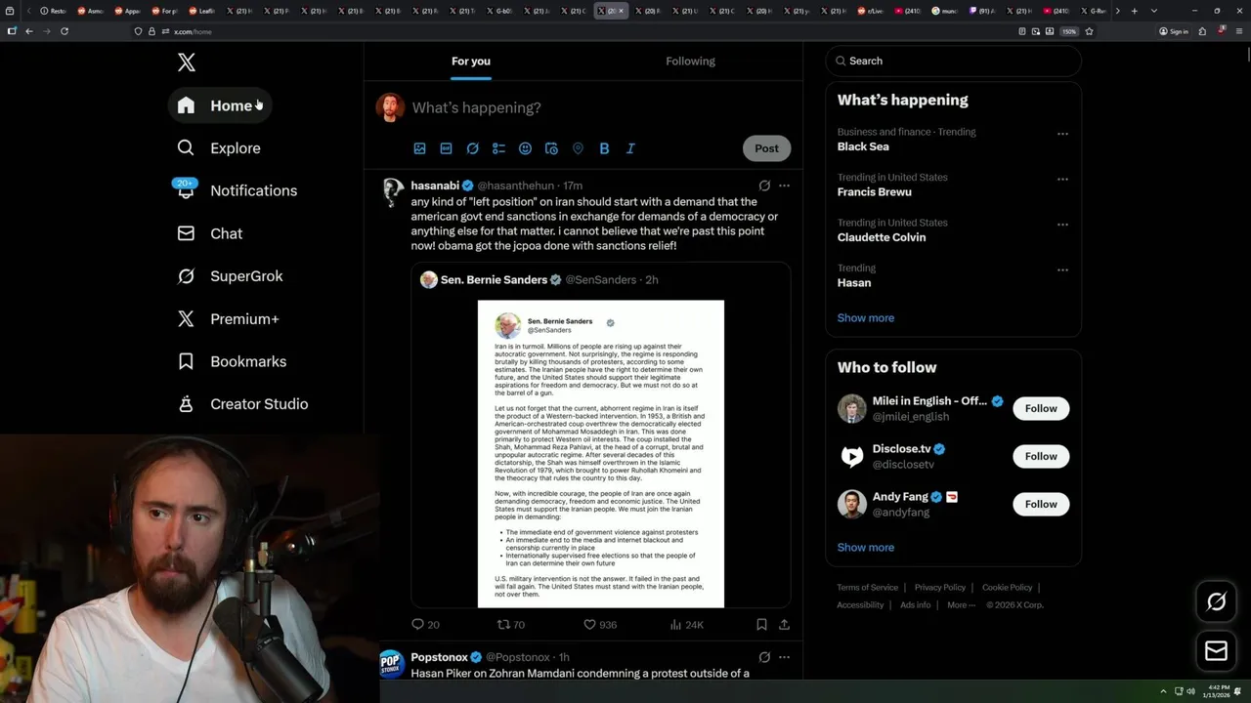This screenshot has height=703, width=1251.
Task: Share the hasanabi post
Action: tap(784, 624)
